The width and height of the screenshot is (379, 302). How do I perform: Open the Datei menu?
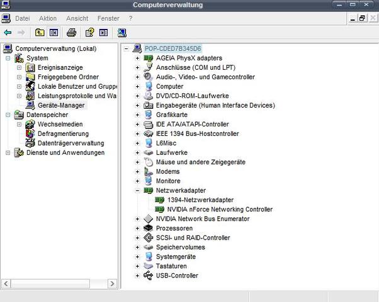[x=23, y=18]
